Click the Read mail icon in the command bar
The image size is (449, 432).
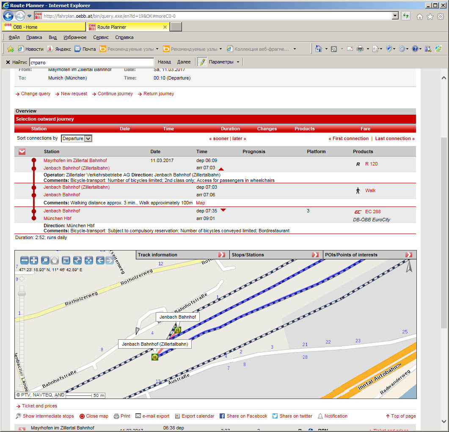[350, 49]
